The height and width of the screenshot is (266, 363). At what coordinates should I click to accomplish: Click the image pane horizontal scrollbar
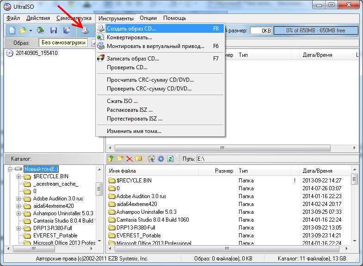[222, 148]
